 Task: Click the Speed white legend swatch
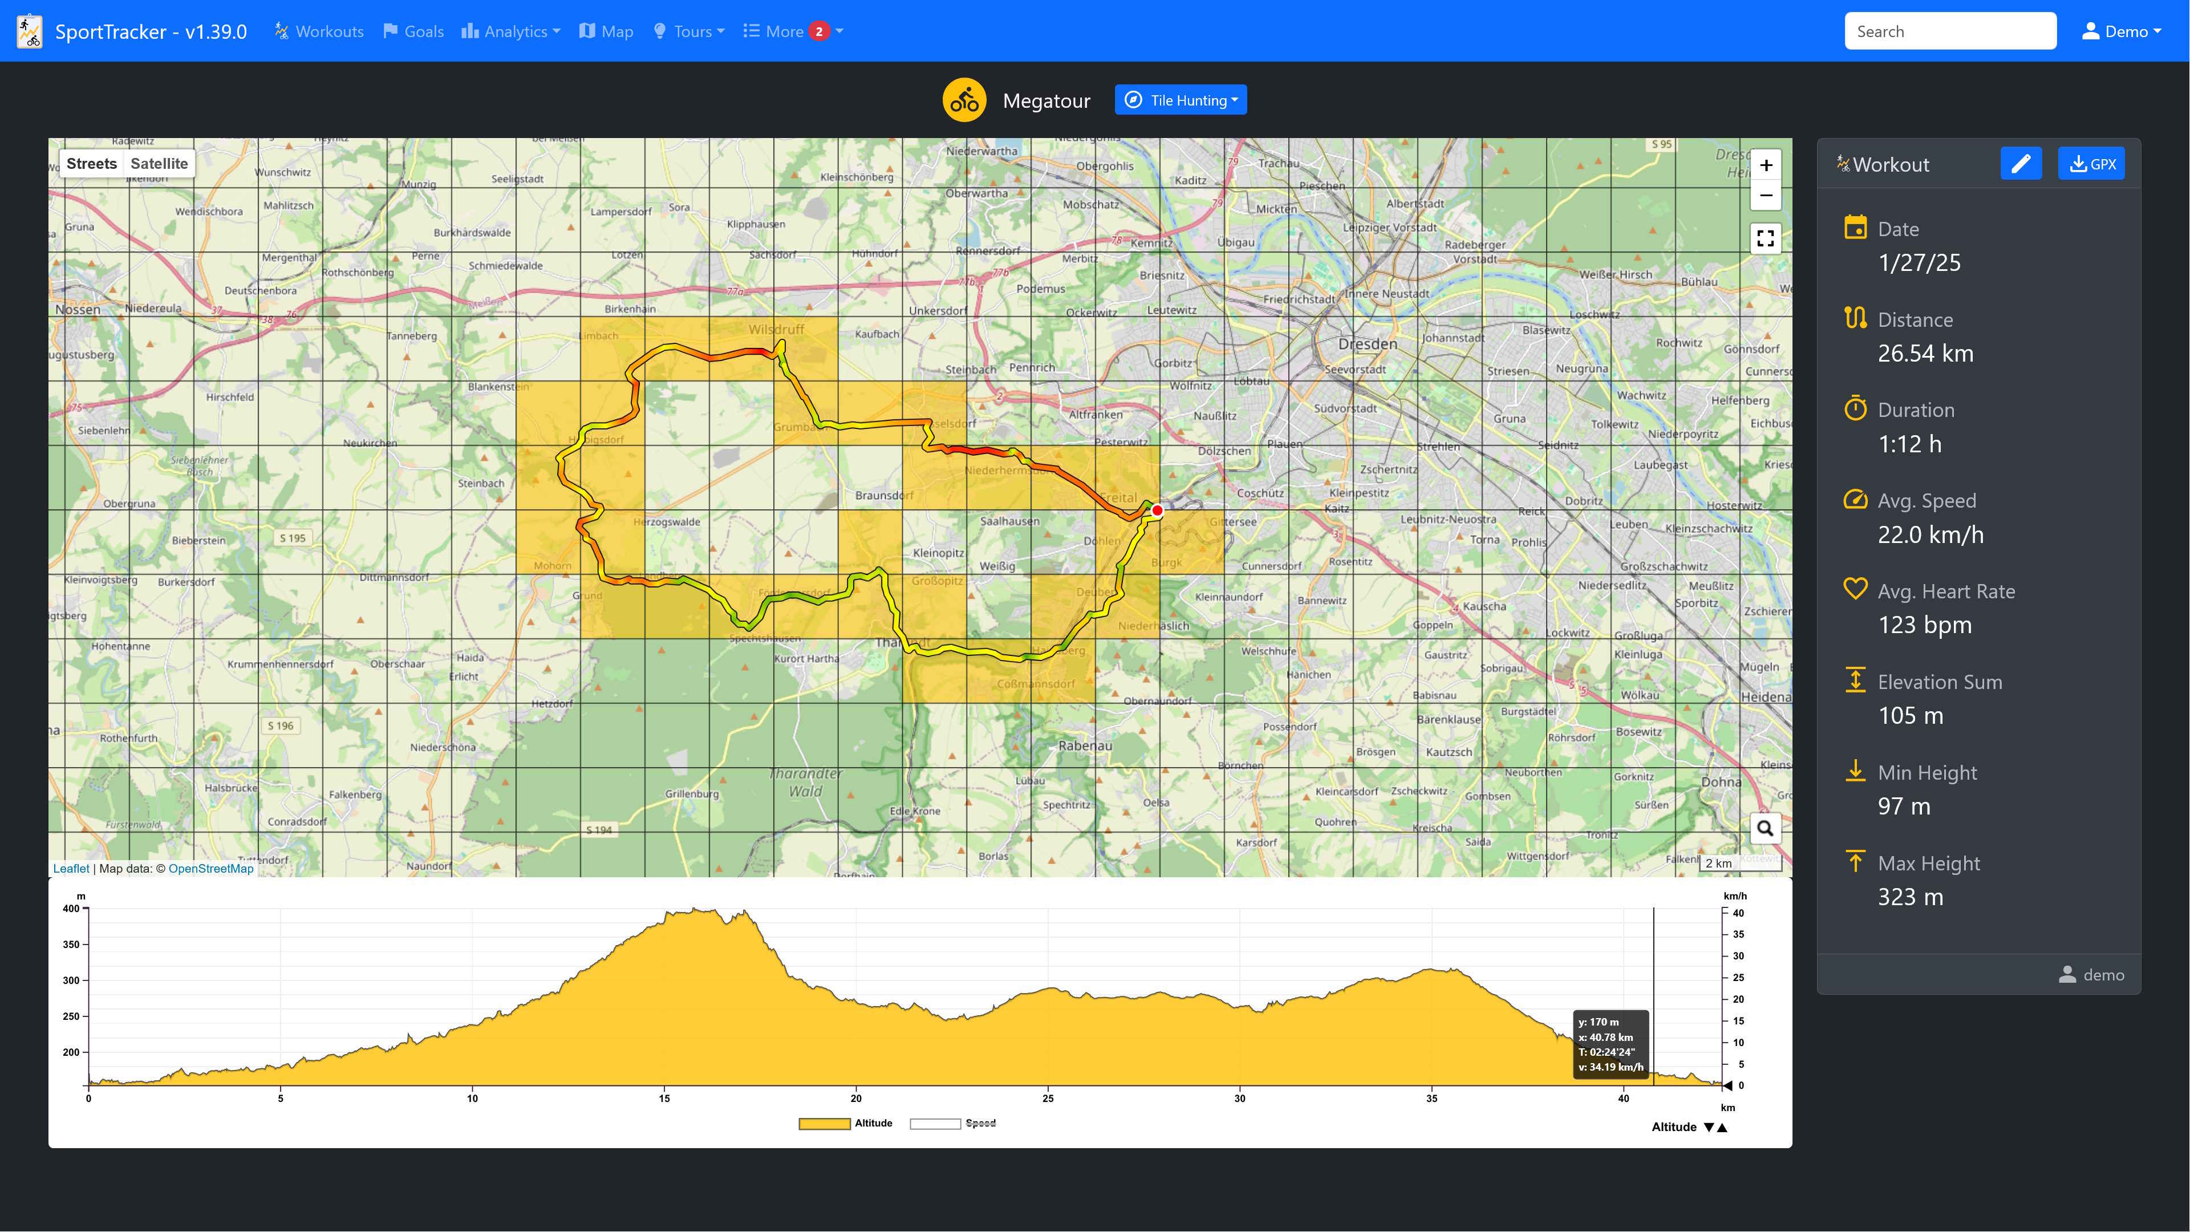[935, 1124]
